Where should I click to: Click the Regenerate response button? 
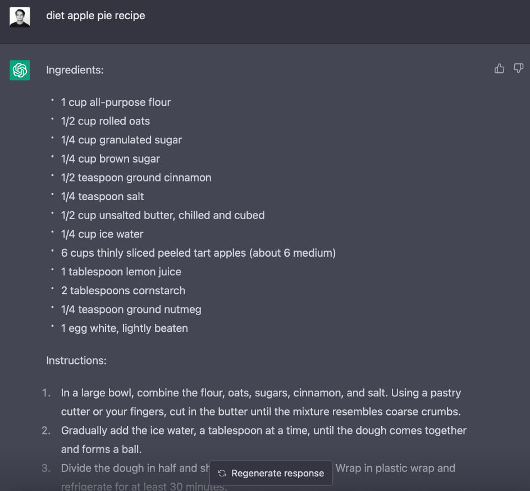271,473
